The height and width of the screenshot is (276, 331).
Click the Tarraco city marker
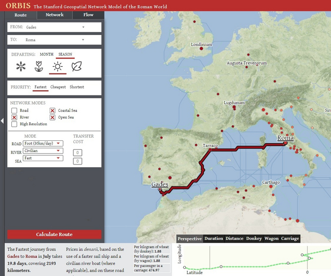[x=210, y=149]
